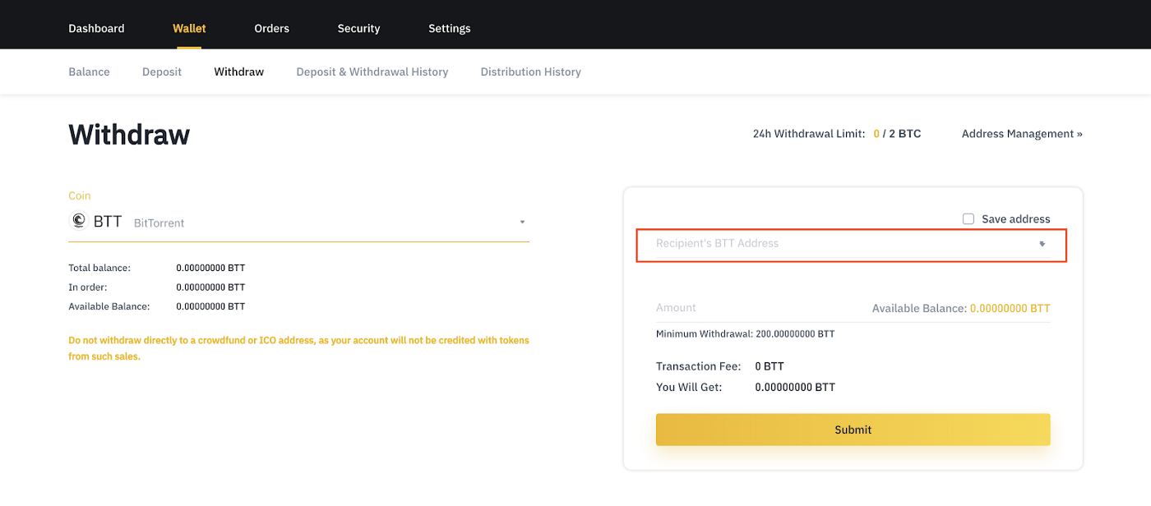Image resolution: width=1151 pixels, height=506 pixels.
Task: Open the recipient address dropdown arrow
Action: pyautogui.click(x=1042, y=244)
